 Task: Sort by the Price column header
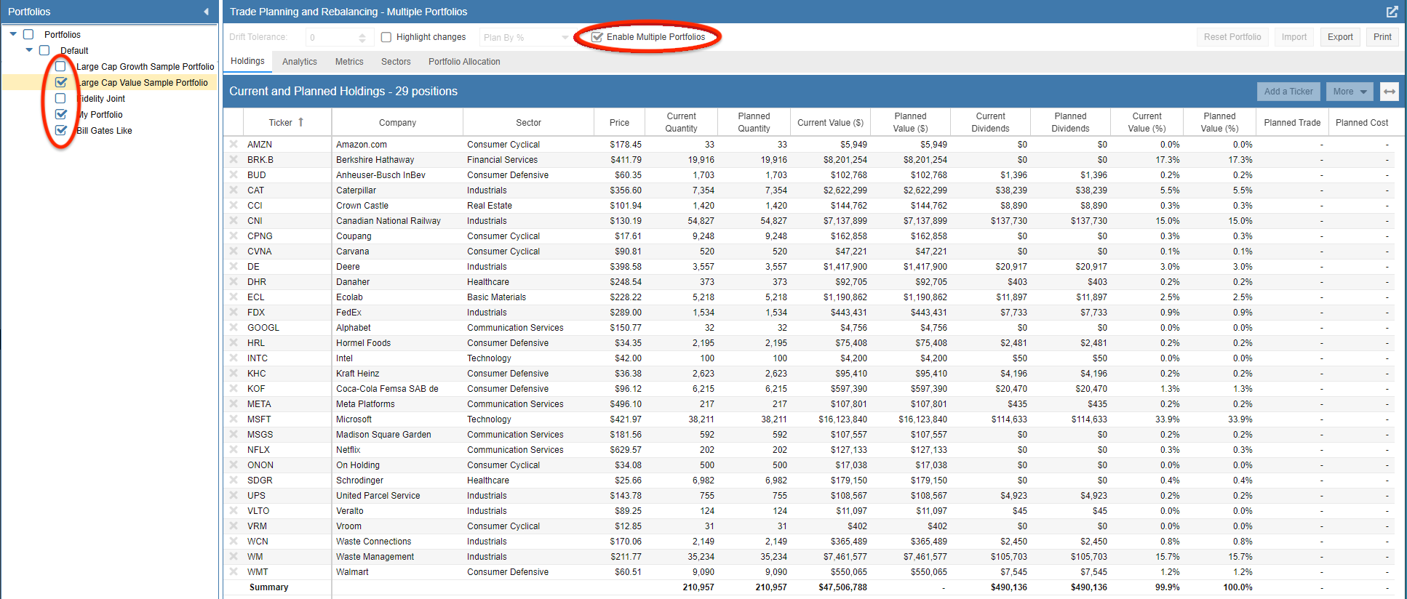pos(619,123)
